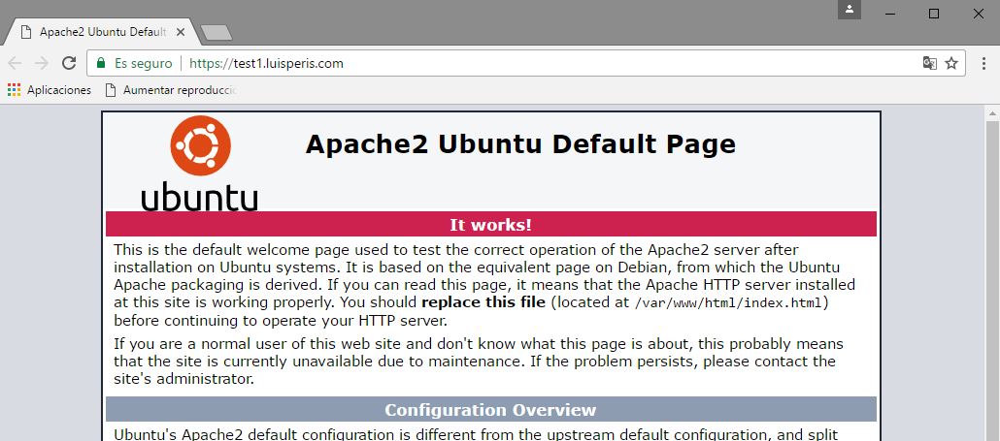Close the Chrome window
The height and width of the screenshot is (441, 1000).
click(x=979, y=14)
